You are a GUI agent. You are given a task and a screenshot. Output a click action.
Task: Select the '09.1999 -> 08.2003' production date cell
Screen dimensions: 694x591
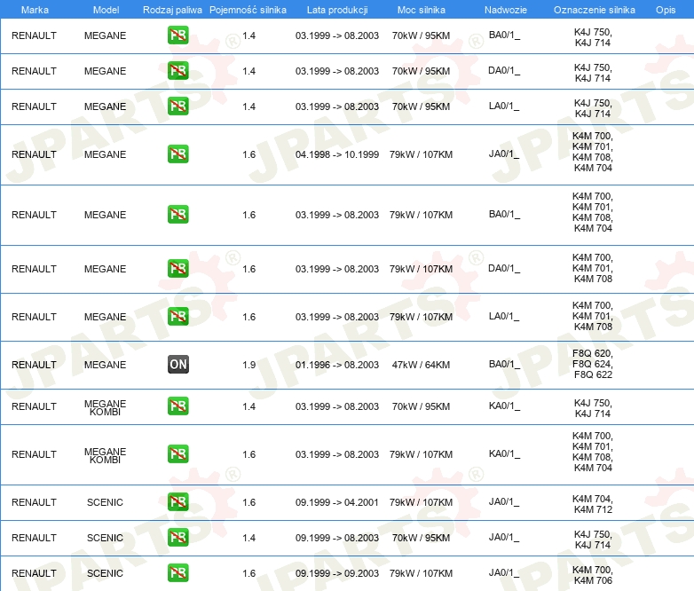[337, 538]
